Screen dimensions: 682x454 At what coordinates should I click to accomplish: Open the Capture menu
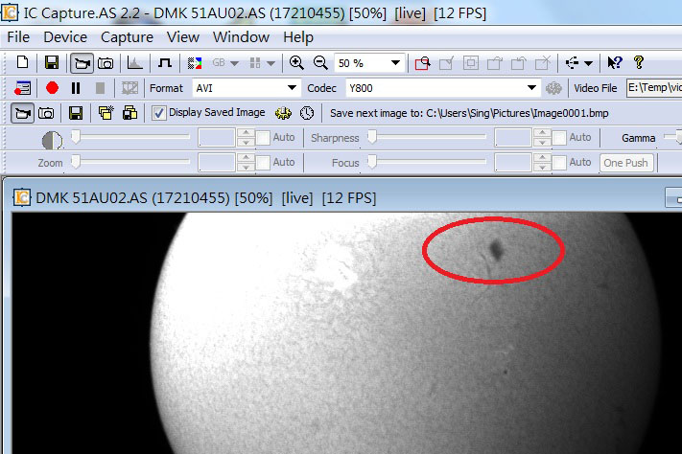127,37
